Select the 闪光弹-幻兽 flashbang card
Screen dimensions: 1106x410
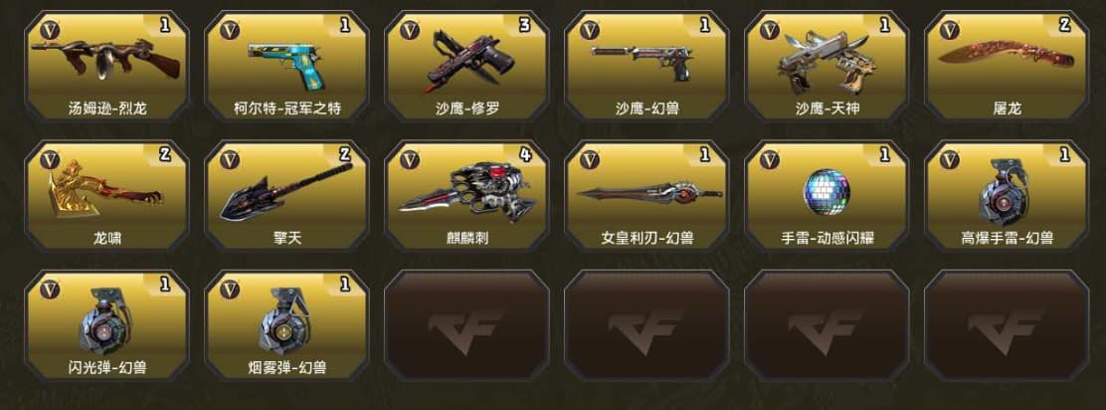(x=106, y=325)
